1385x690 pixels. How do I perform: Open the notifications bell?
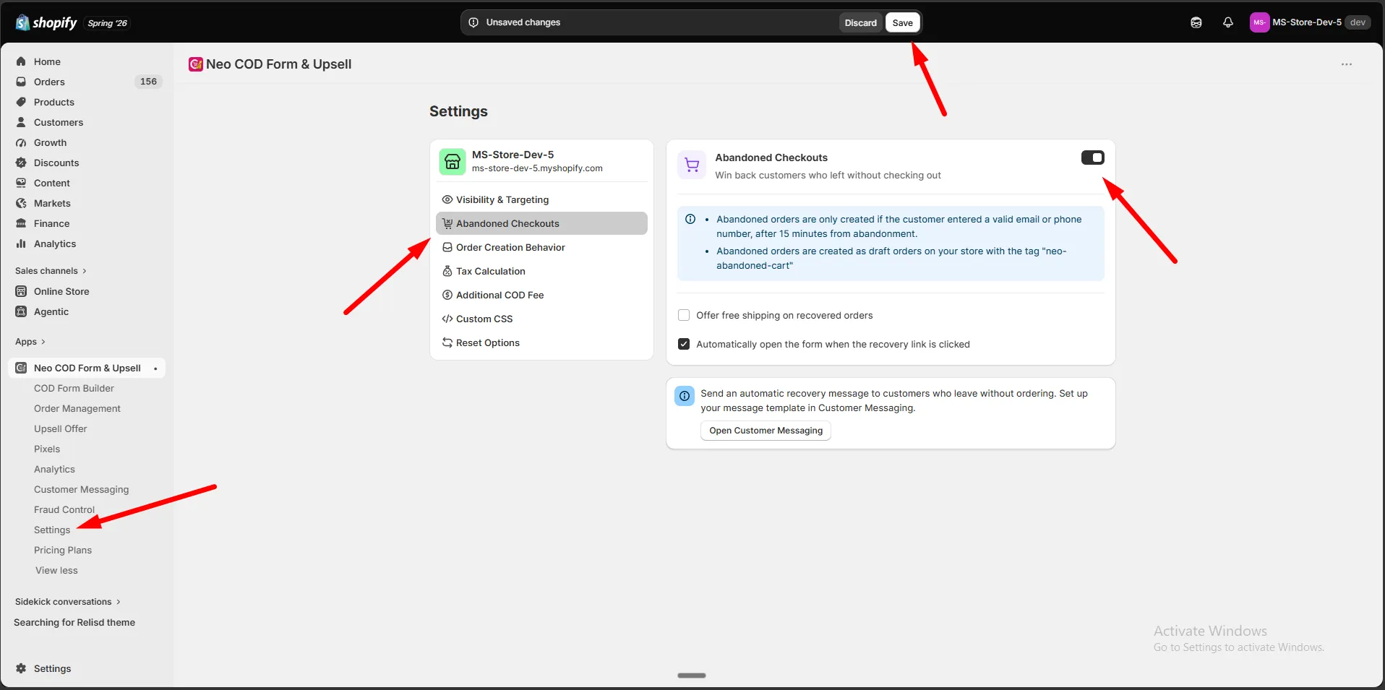[x=1228, y=22]
